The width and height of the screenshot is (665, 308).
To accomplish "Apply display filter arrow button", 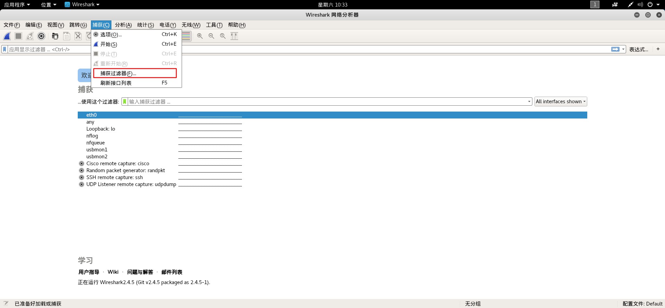I will [x=615, y=49].
